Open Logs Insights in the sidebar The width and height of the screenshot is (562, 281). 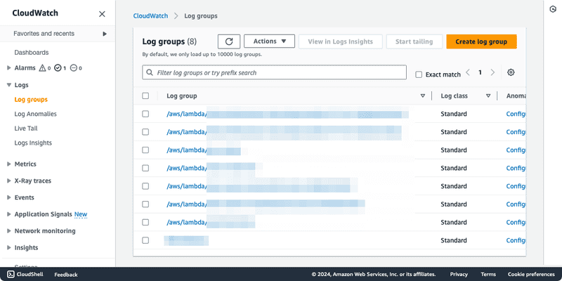[x=33, y=143]
